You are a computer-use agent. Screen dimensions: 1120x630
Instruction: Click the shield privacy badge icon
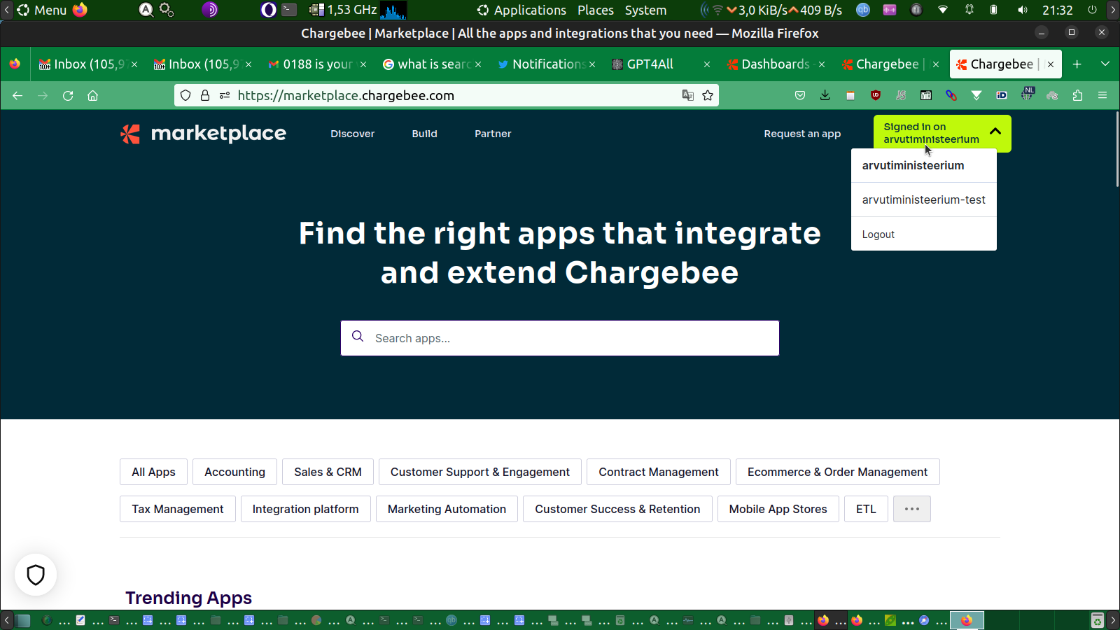pos(36,575)
